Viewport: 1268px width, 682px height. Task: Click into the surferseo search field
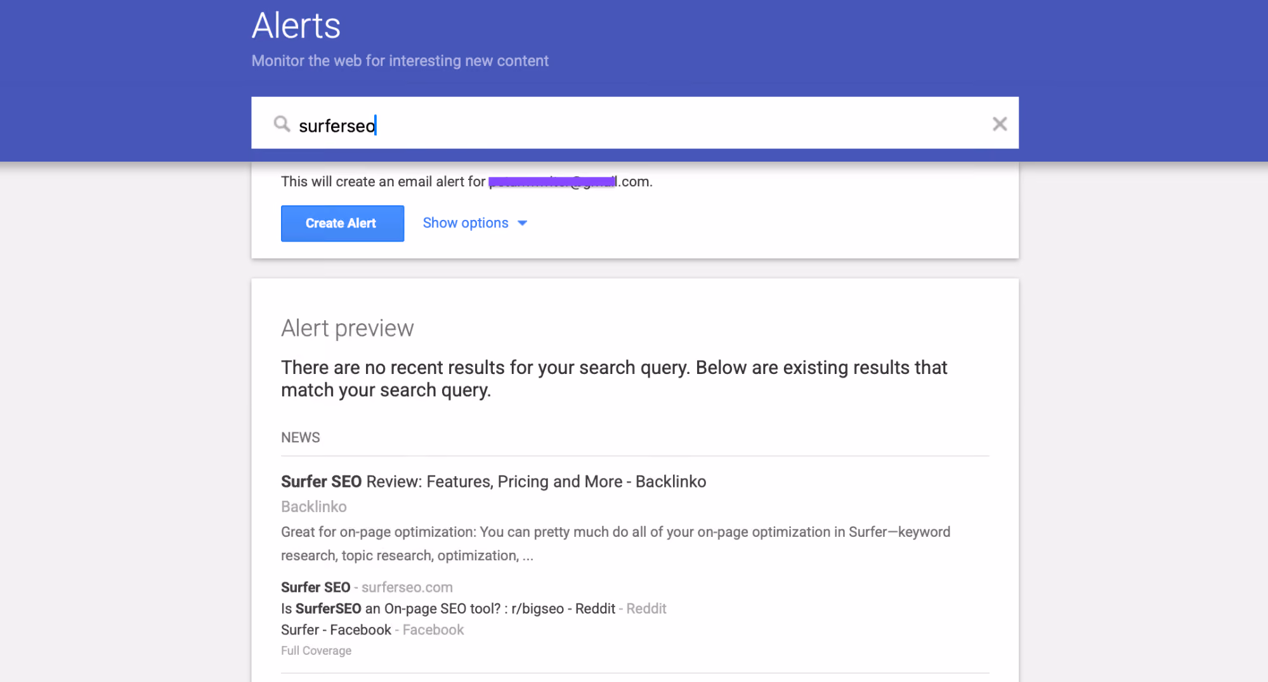(x=635, y=123)
